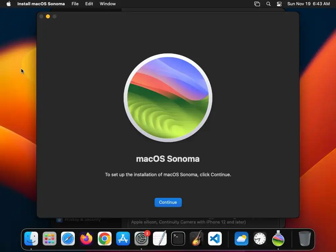Open the File menu
This screenshot has height=252, width=336.
point(75,4)
